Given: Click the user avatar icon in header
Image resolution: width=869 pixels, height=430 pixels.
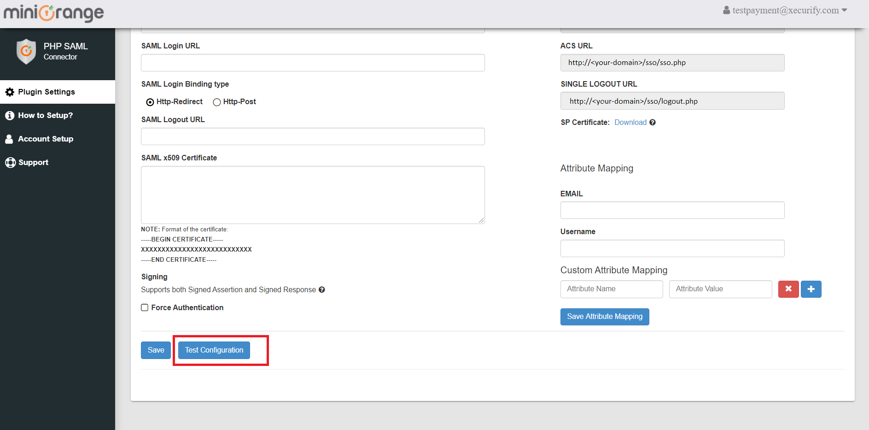Looking at the screenshot, I should (727, 10).
